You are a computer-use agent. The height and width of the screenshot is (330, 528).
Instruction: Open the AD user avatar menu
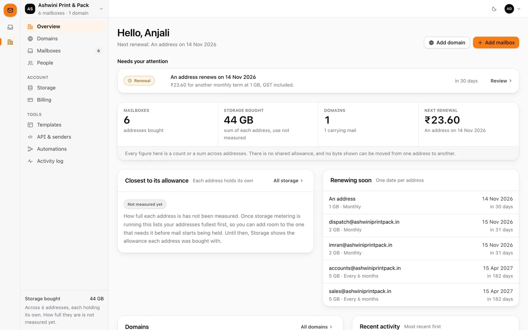coord(512,9)
